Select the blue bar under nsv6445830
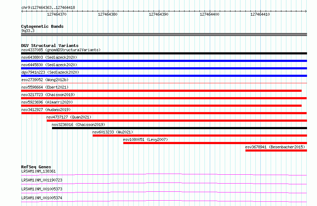This screenshot has width=317, height=206. [x=164, y=68]
